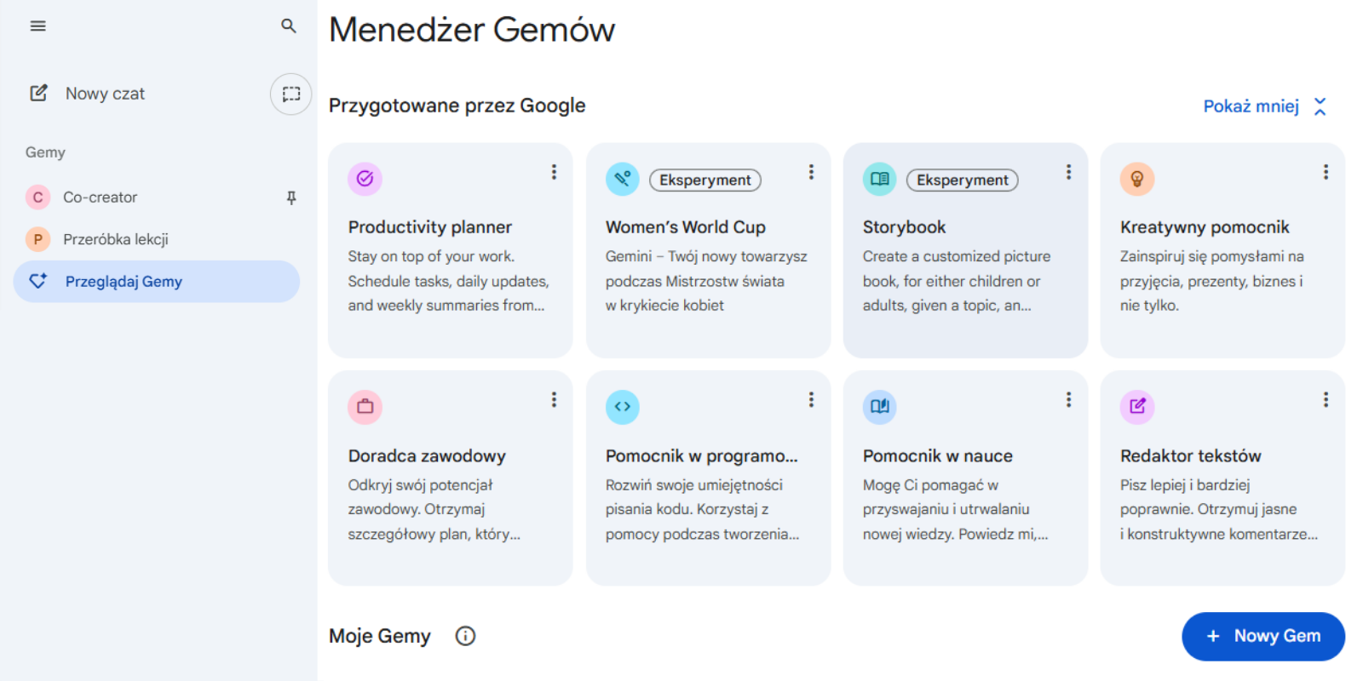The width and height of the screenshot is (1363, 681).
Task: Open the options menu on Women's World Cup
Action: tap(811, 172)
